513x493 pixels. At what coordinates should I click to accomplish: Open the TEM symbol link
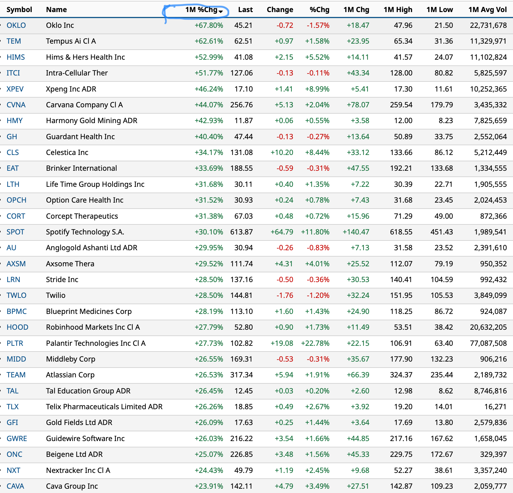click(13, 41)
